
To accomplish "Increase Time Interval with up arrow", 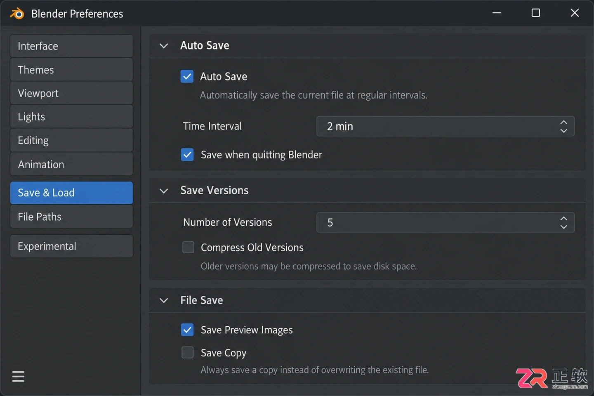I will click(x=563, y=123).
